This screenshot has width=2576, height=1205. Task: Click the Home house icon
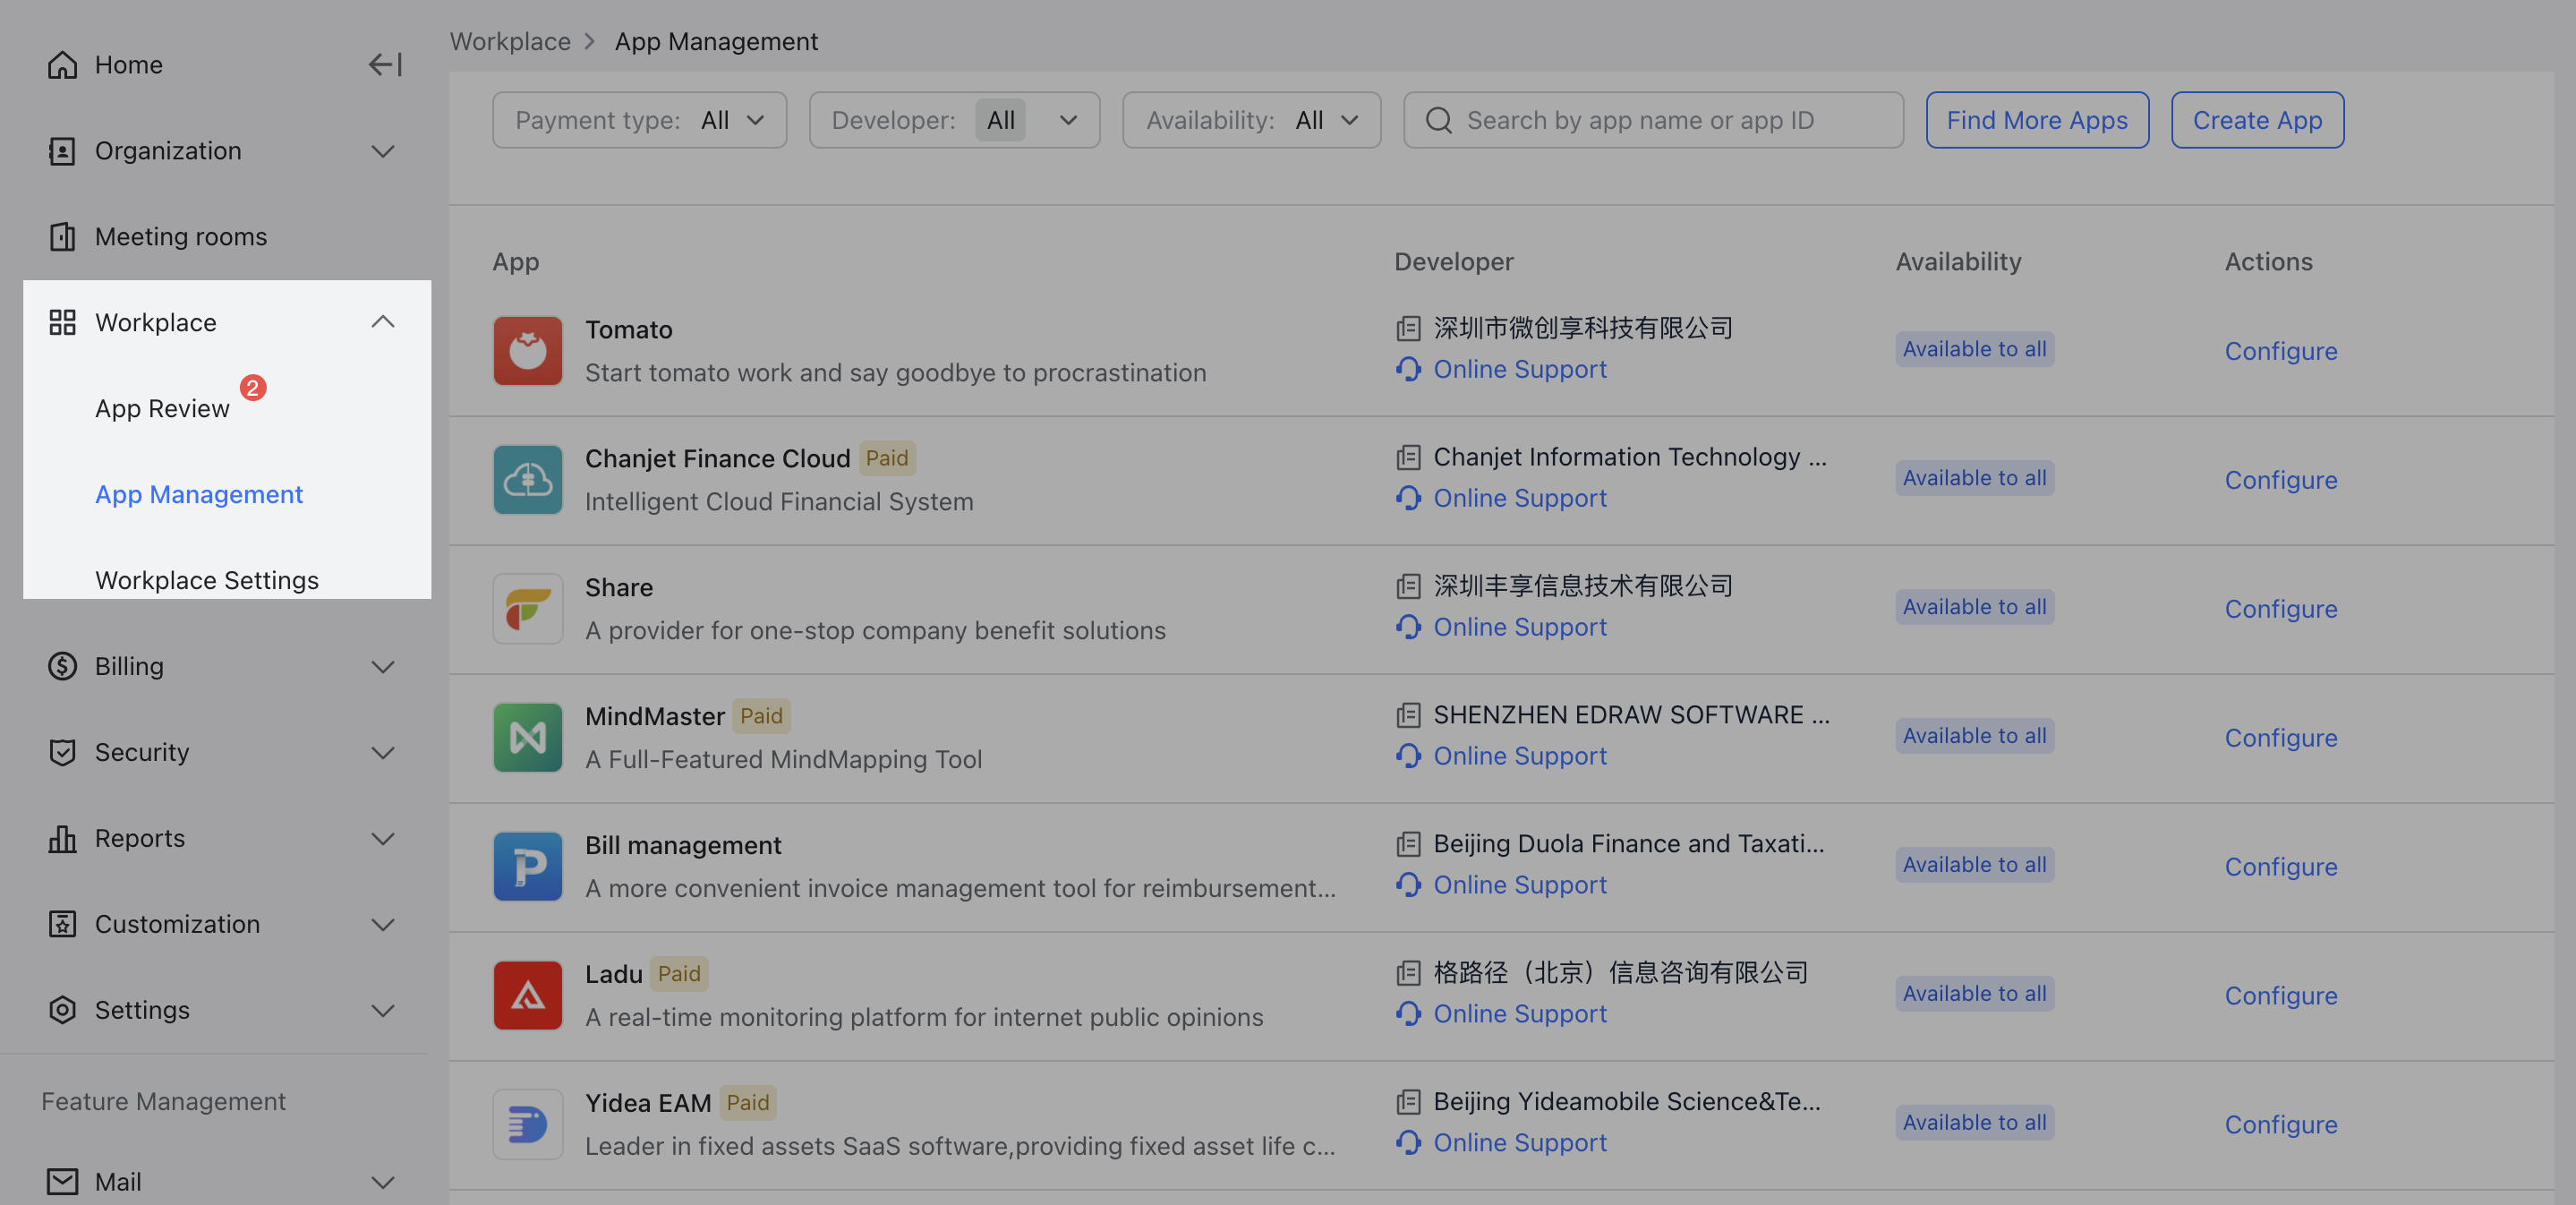pyautogui.click(x=62, y=65)
